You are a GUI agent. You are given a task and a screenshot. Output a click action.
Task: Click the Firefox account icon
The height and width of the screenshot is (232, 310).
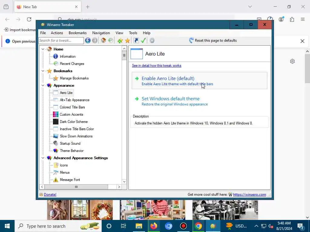coord(281,19)
